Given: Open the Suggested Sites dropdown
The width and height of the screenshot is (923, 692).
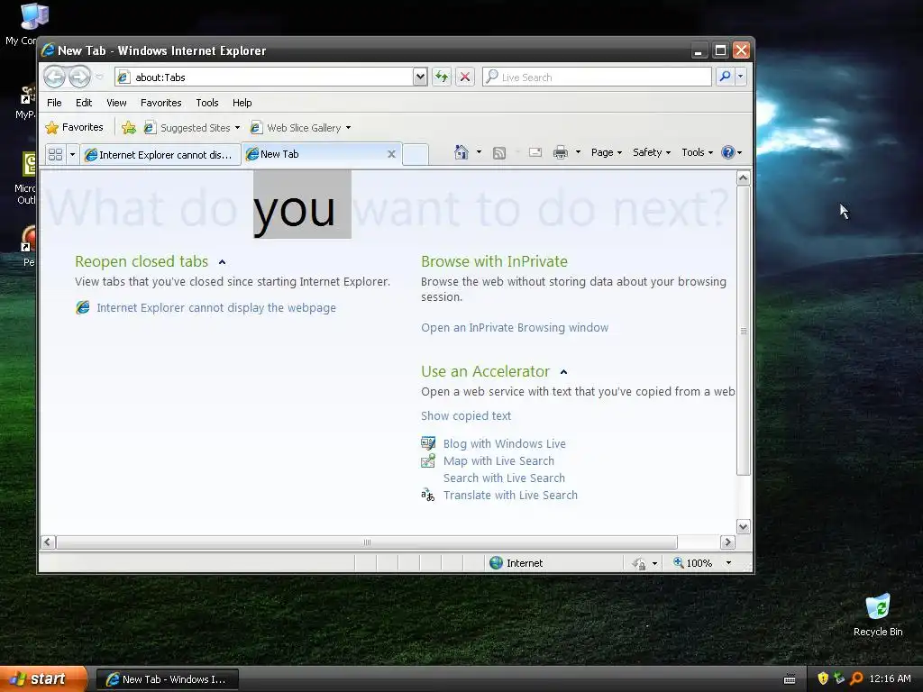Looking at the screenshot, I should click(237, 128).
